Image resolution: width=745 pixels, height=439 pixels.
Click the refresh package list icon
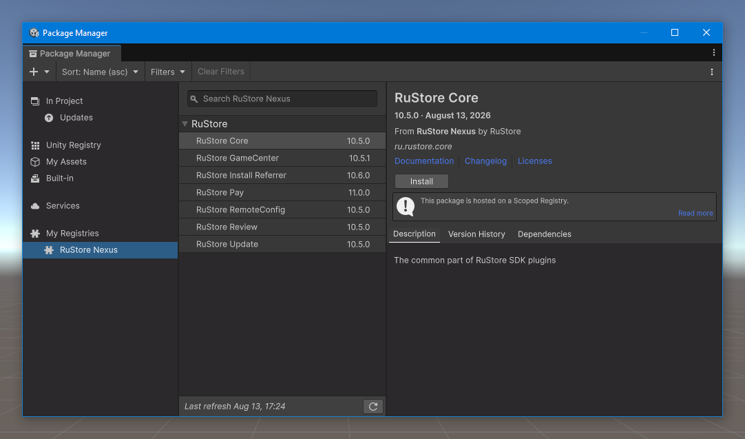click(373, 407)
